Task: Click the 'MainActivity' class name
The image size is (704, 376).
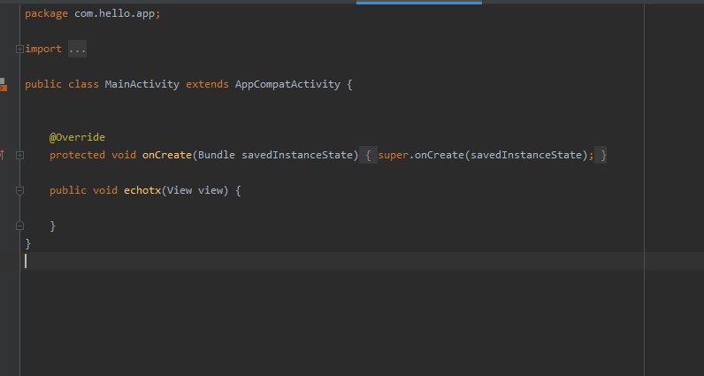Action: coord(142,84)
